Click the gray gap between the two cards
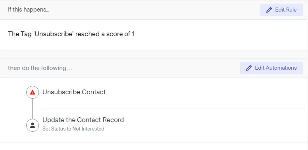The height and width of the screenshot is (150, 308). pos(153,55)
